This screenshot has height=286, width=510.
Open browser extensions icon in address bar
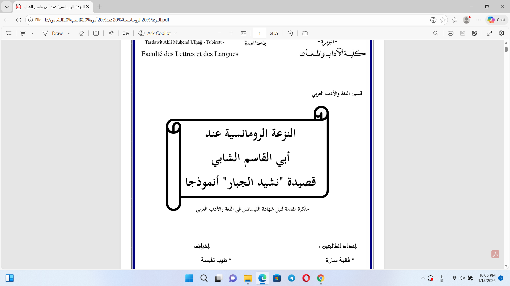tap(433, 20)
